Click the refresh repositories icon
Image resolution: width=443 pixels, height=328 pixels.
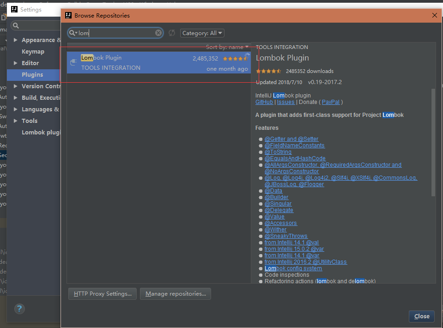point(172,33)
